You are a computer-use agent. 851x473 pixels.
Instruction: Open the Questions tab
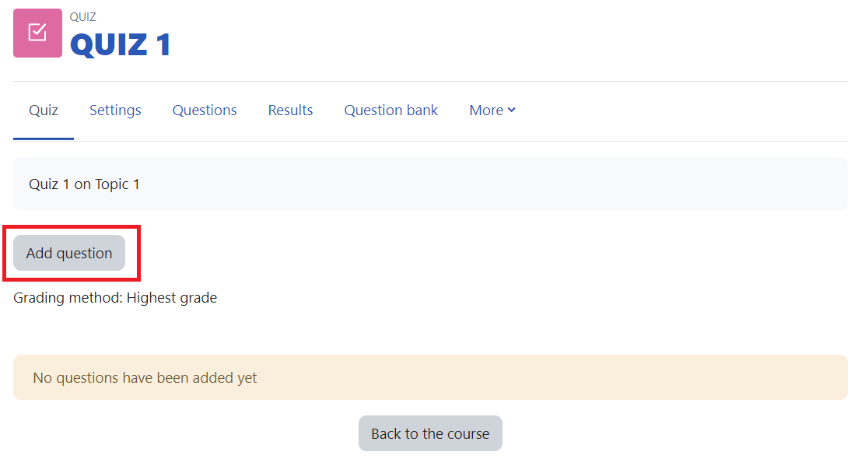[205, 110]
